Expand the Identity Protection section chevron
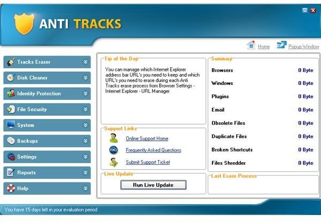 click(x=86, y=93)
